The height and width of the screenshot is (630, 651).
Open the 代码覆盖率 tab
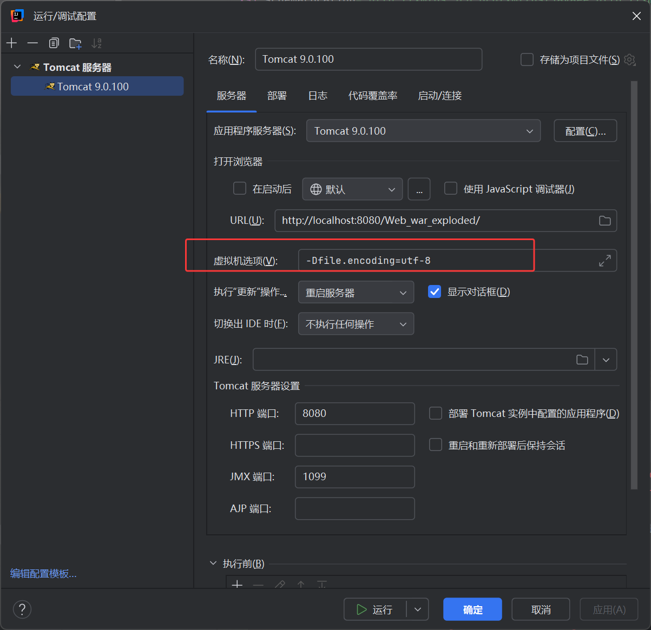[x=373, y=96]
